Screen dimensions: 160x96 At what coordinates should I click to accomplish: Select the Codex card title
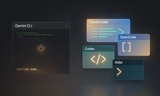(x=90, y=49)
